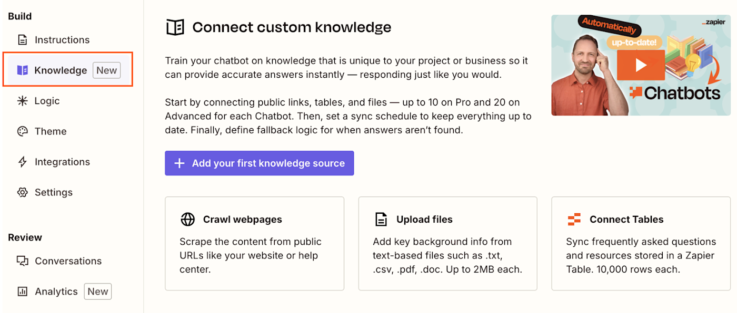Click the Knowledge book icon

pos(22,70)
